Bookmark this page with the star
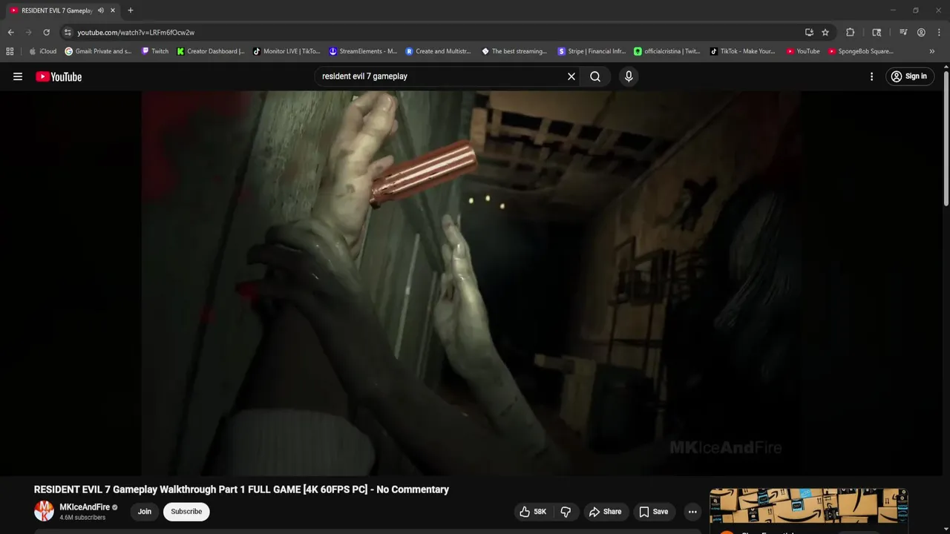Image resolution: width=950 pixels, height=534 pixels. pos(825,33)
